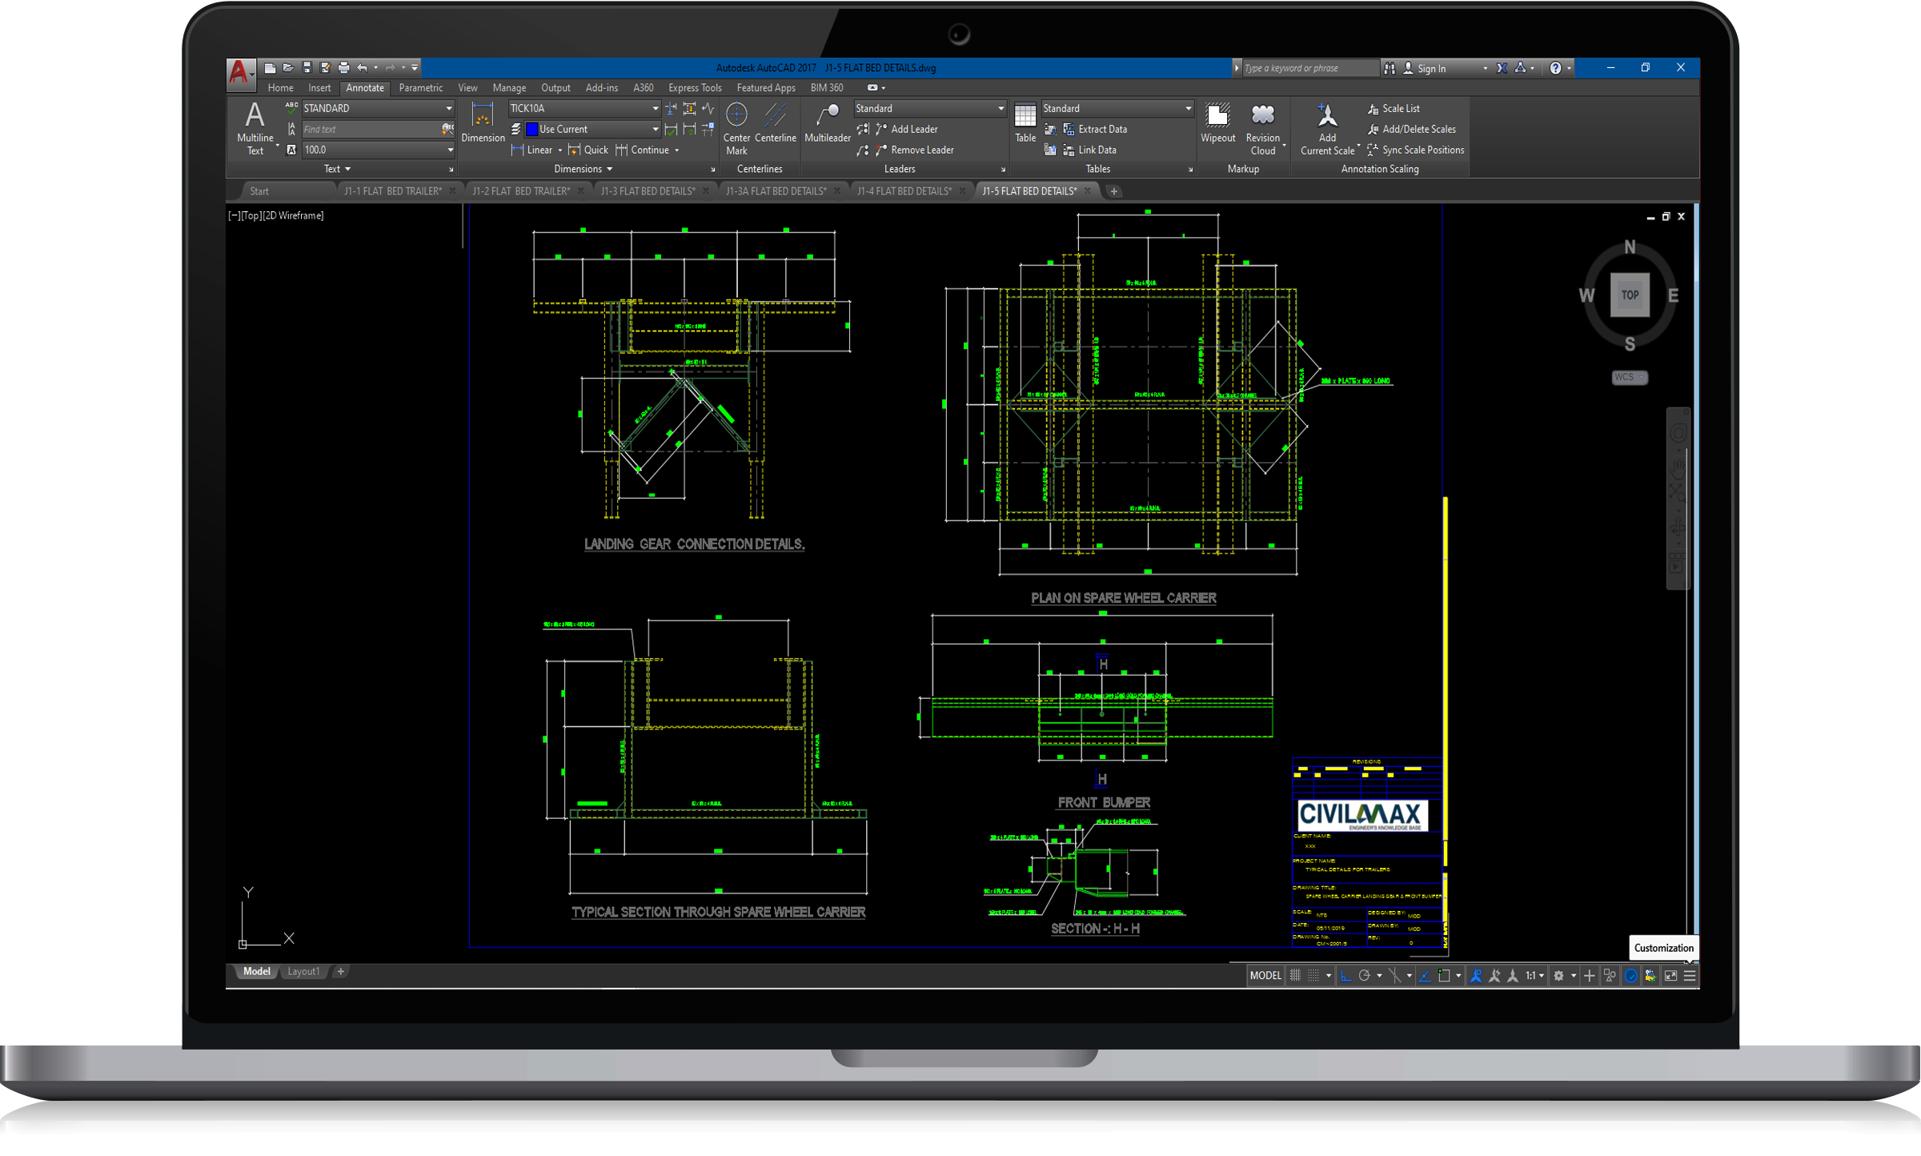Create a new drawing from Quick Access
Viewport: 1921px width, 1156px height.
[270, 68]
